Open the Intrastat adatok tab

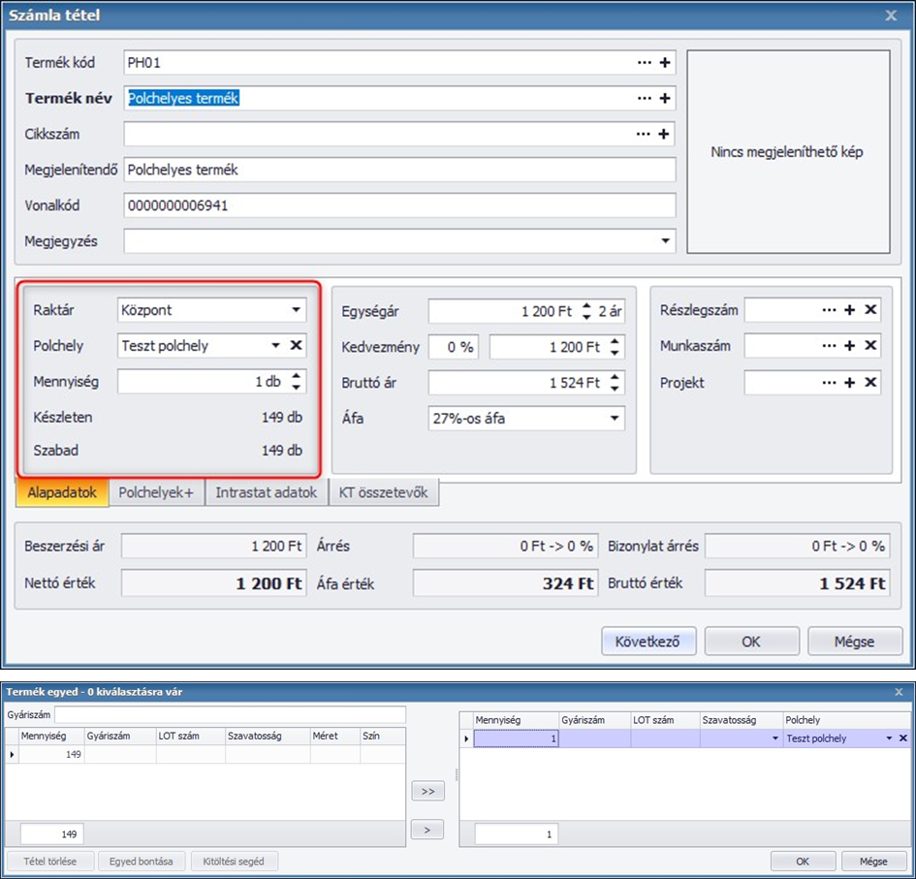pos(267,492)
